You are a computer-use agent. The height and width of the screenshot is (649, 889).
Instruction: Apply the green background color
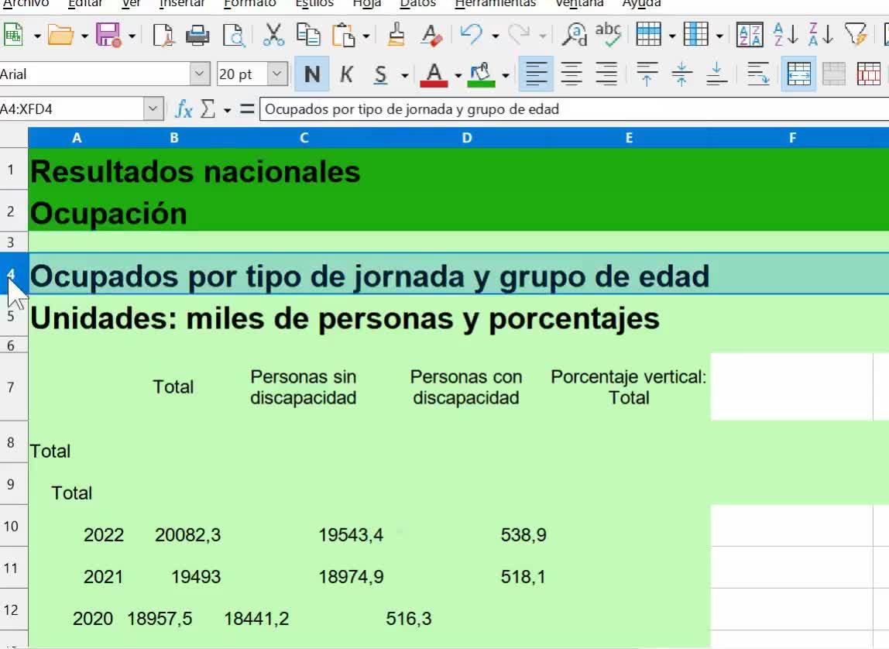point(482,74)
